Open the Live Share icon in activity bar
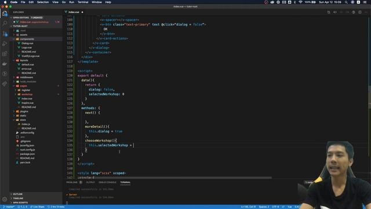 click(x=5, y=84)
